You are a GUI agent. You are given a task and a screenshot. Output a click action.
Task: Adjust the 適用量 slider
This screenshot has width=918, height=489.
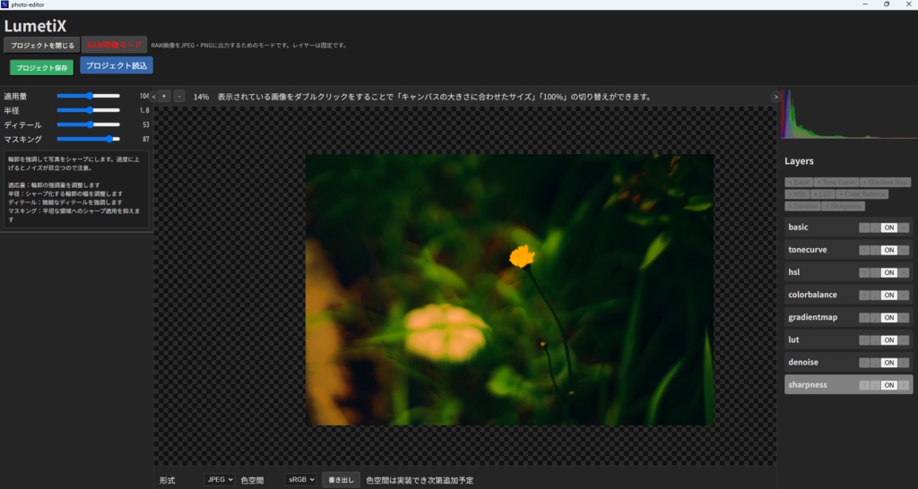click(x=89, y=96)
